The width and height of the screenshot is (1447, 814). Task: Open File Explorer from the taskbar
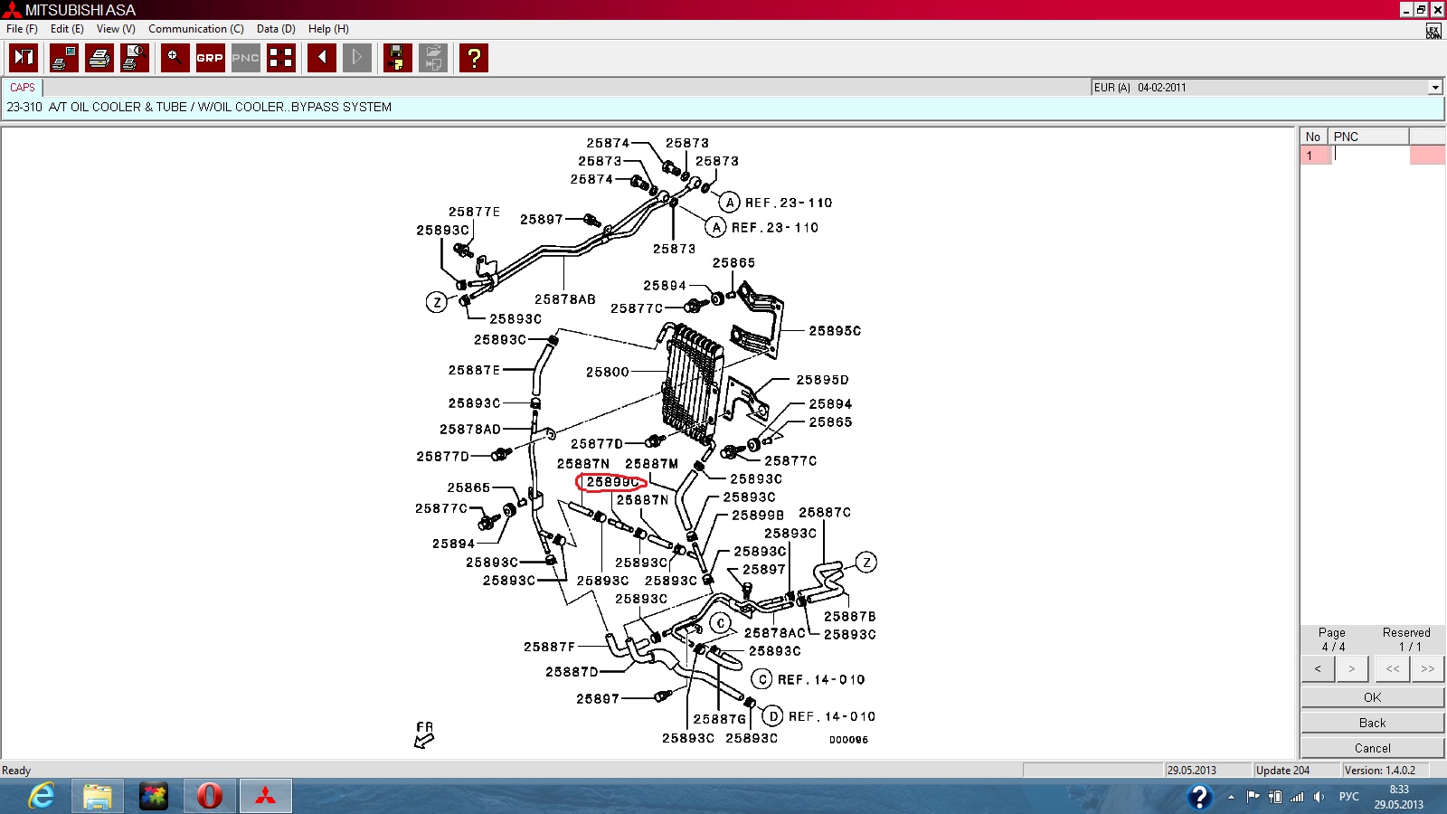tap(98, 796)
